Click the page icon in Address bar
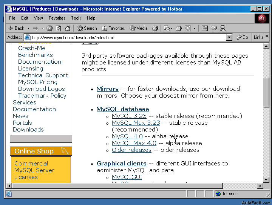The image size is (272, 205). pos(27,37)
